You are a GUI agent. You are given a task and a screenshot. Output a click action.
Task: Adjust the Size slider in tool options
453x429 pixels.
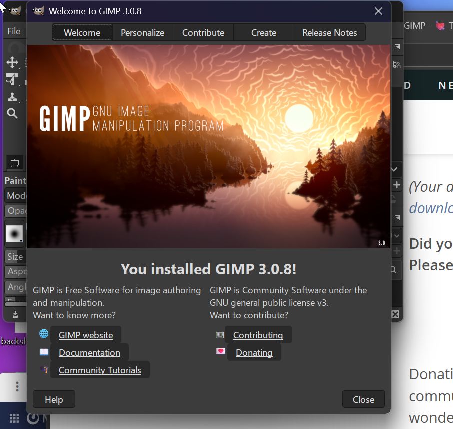tap(16, 256)
